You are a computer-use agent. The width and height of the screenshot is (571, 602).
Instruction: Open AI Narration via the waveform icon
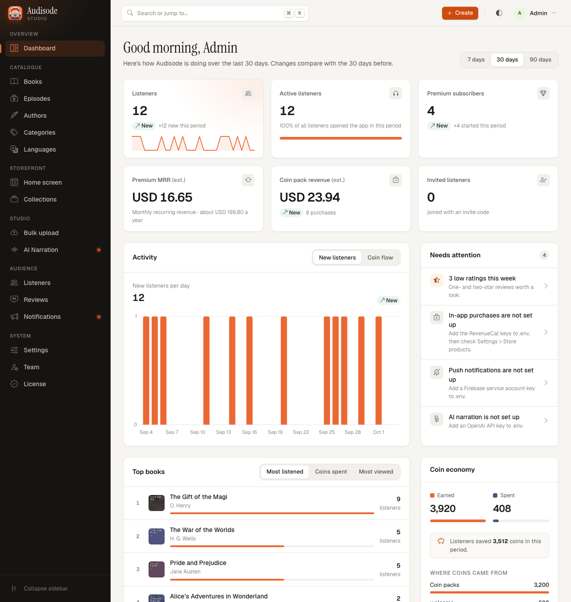click(x=14, y=250)
